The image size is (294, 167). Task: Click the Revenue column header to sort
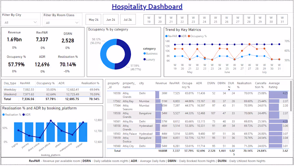tap(161, 83)
